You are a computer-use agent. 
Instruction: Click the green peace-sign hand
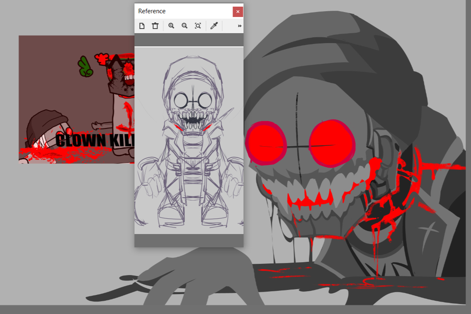pos(86,67)
